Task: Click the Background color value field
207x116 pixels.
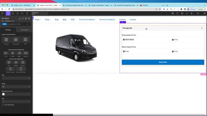Action: 18,94
